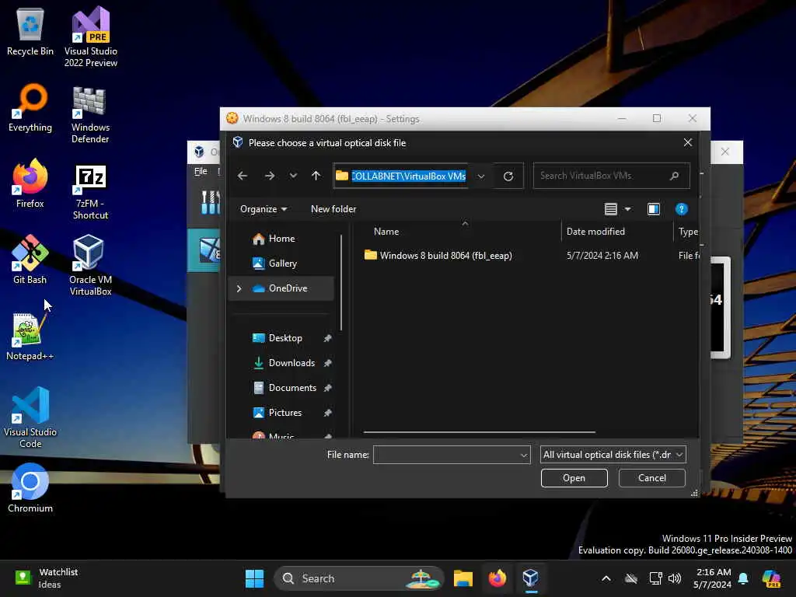
Task: Open Downloads quick access folder
Action: coord(292,363)
